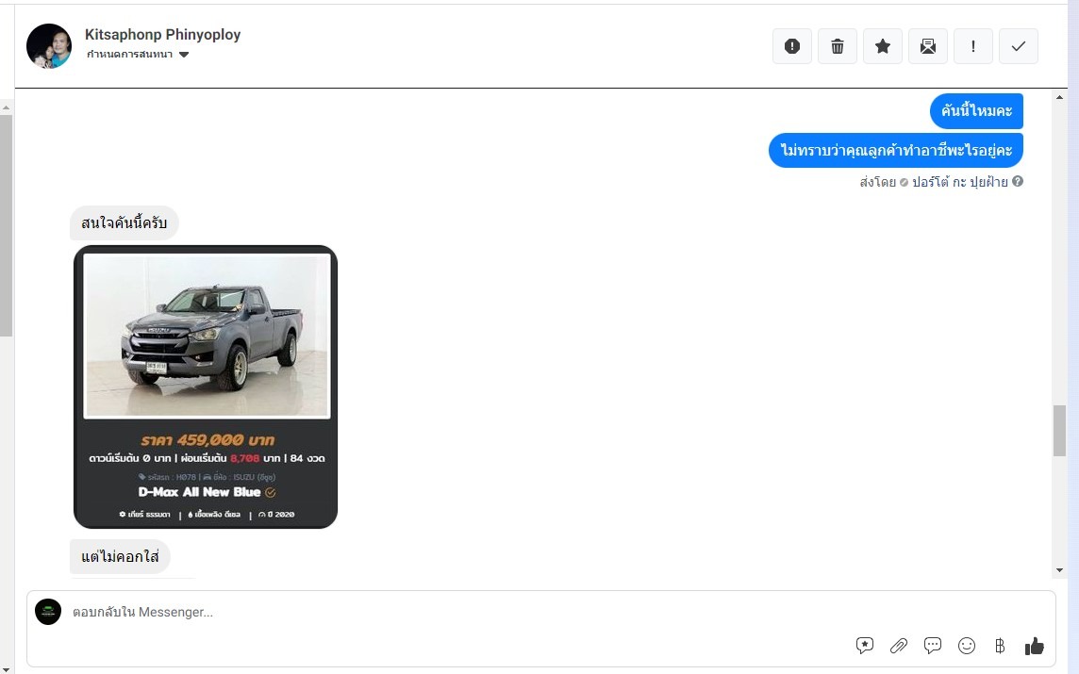Mark conversation done with checkmark
1079x674 pixels.
(1019, 46)
